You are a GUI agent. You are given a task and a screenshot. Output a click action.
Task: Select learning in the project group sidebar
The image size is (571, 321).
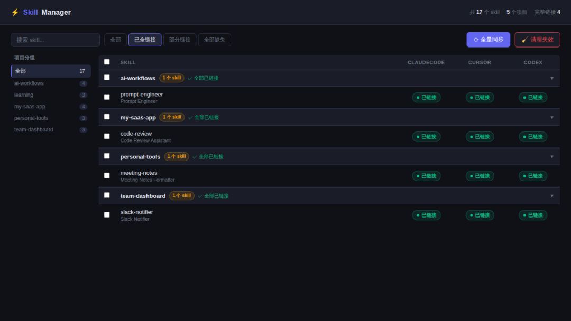coord(24,95)
